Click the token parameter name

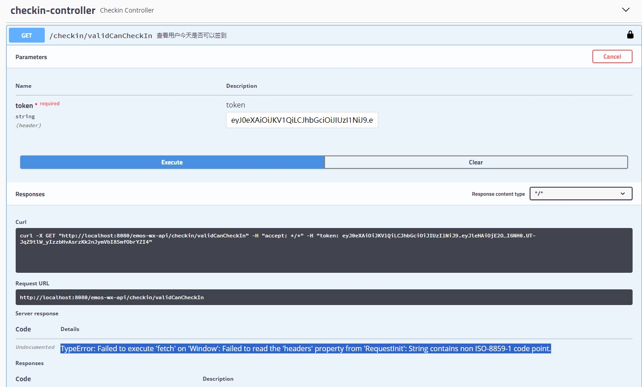24,106
